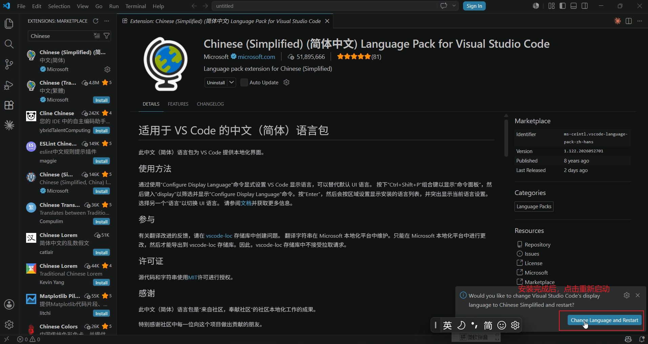This screenshot has height=344, width=648.
Task: Open remote window indicator in status bar
Action: tap(6, 339)
